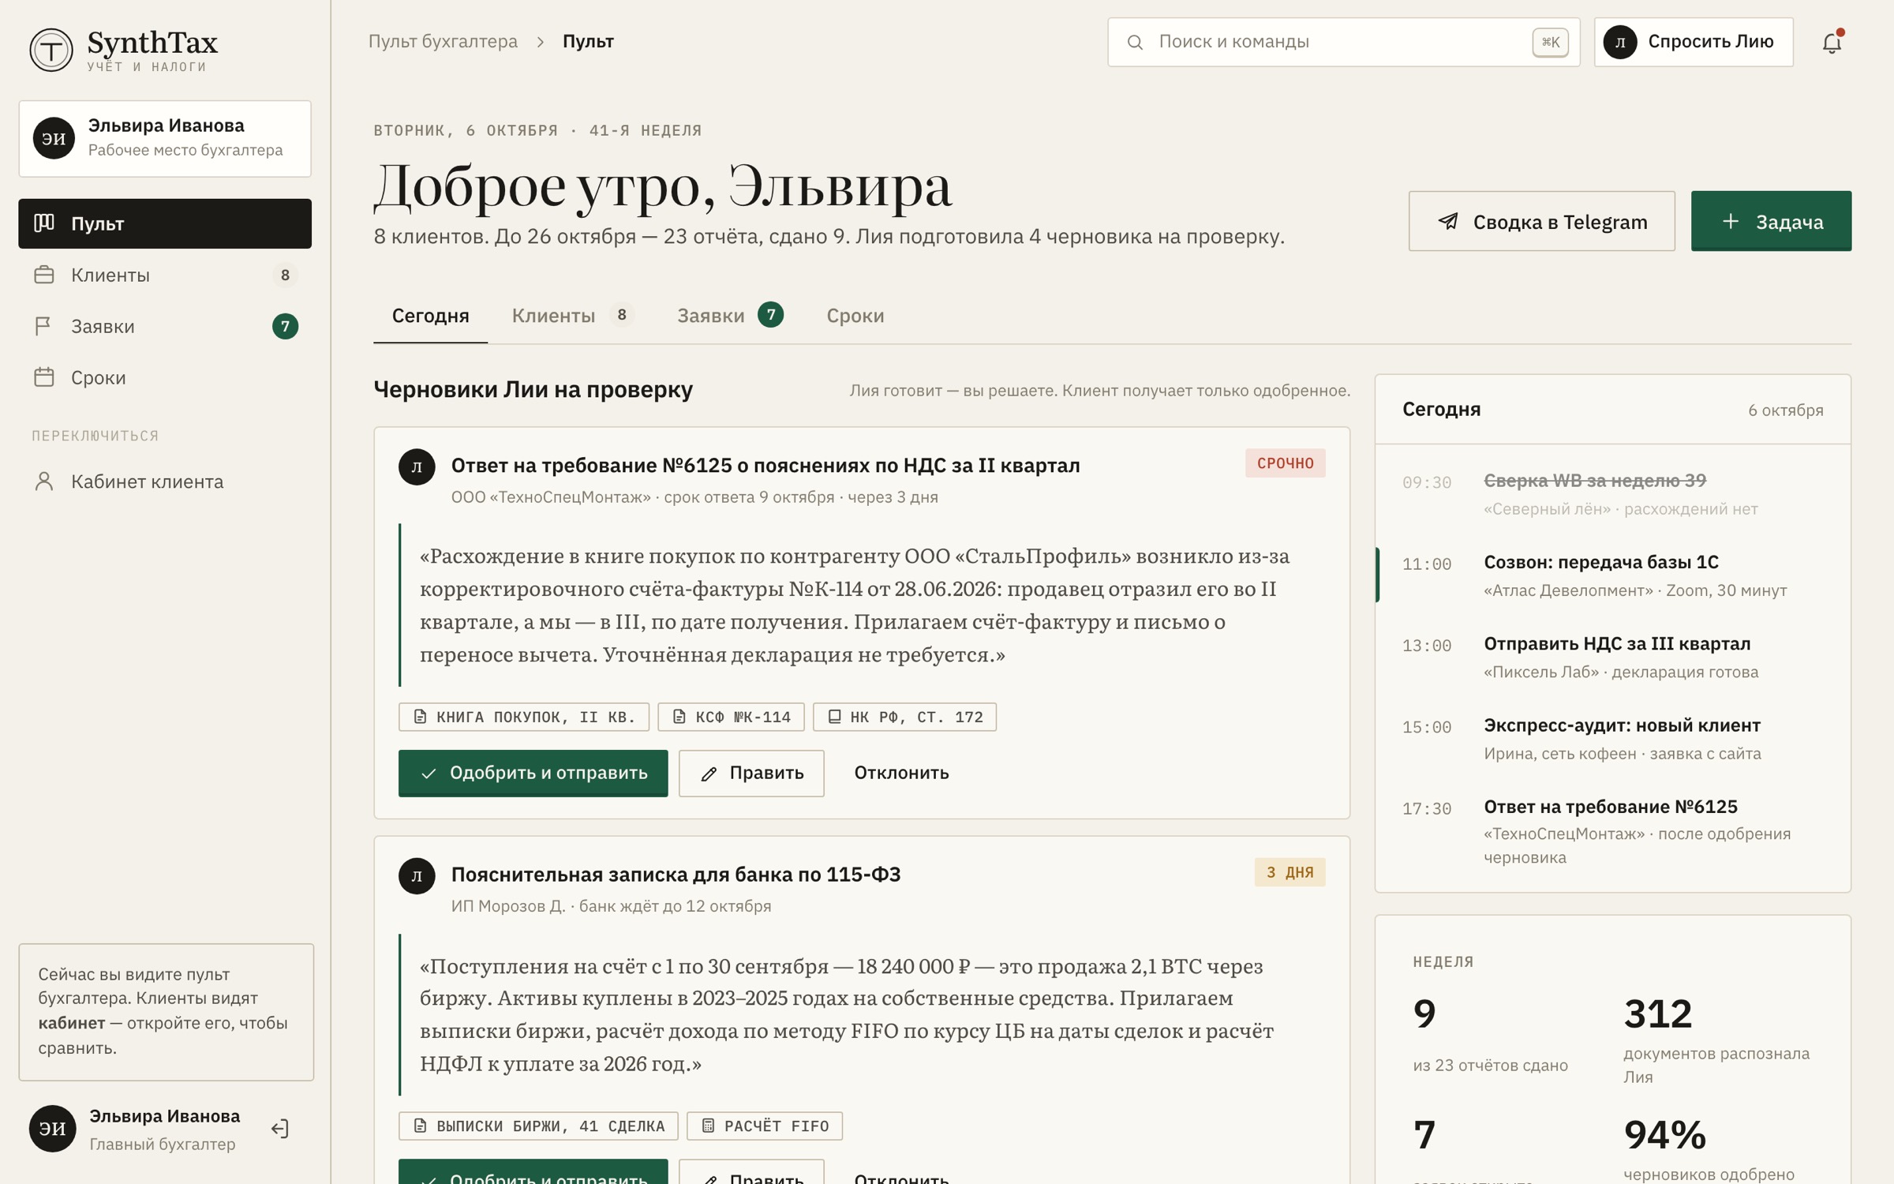The image size is (1894, 1184).
Task: Select the Клиенты tab
Action: [x=572, y=316]
